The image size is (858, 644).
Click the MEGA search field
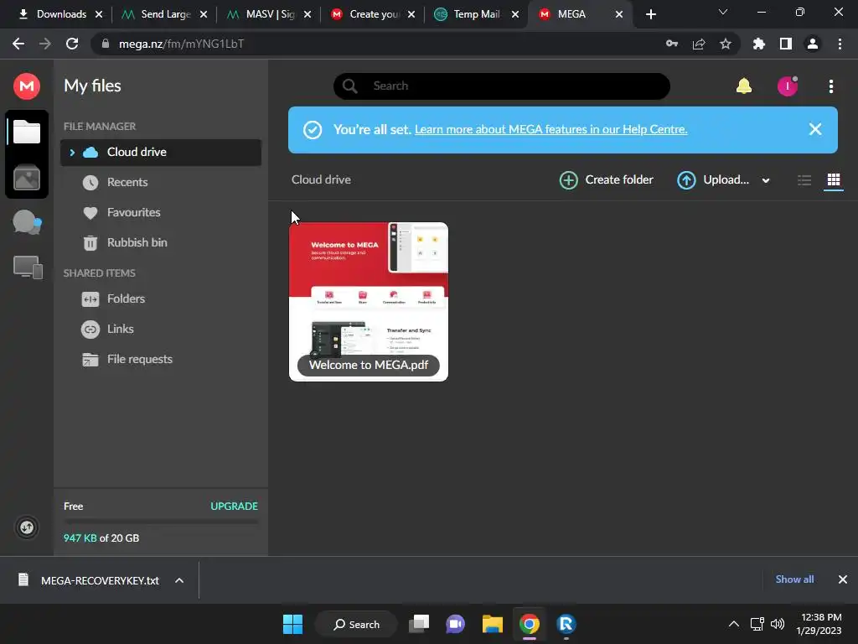coord(502,86)
